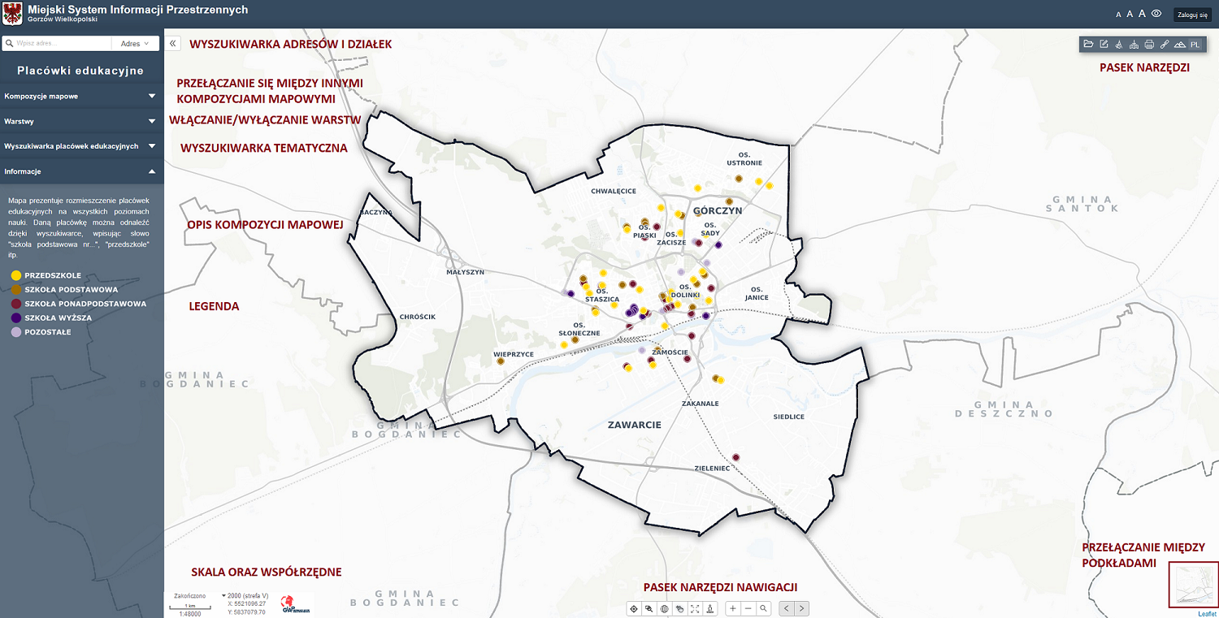Select the terrain profile mountain icon
The height and width of the screenshot is (618, 1219).
click(1179, 45)
